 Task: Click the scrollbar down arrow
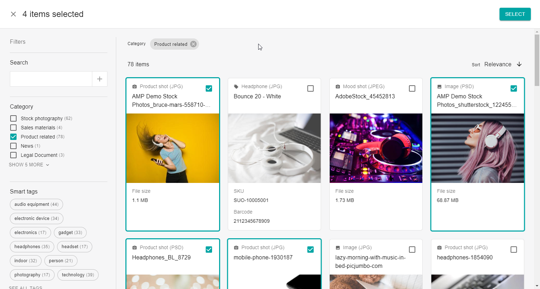(x=537, y=286)
